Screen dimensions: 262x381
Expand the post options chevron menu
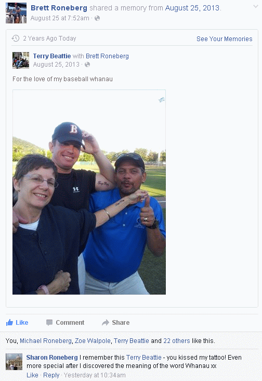(255, 7)
